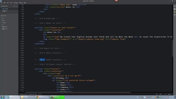Click "Start About Us Intro" comment text
This screenshot has height=99, width=176.
click(51, 23)
